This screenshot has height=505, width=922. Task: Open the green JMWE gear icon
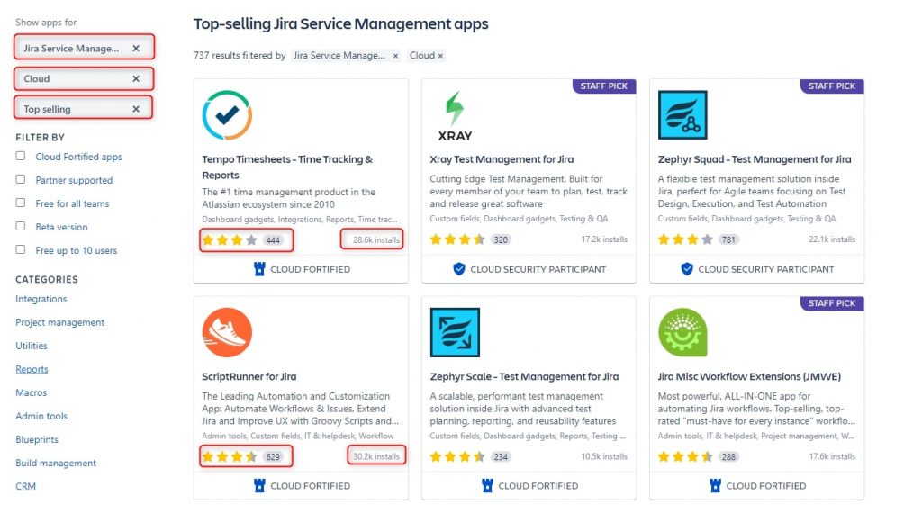[682, 332]
